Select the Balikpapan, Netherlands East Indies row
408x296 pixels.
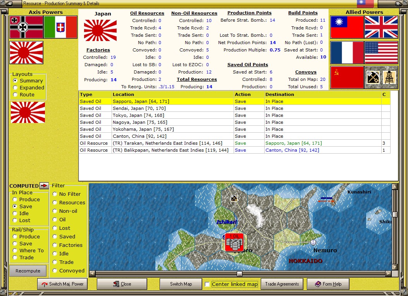pos(234,150)
